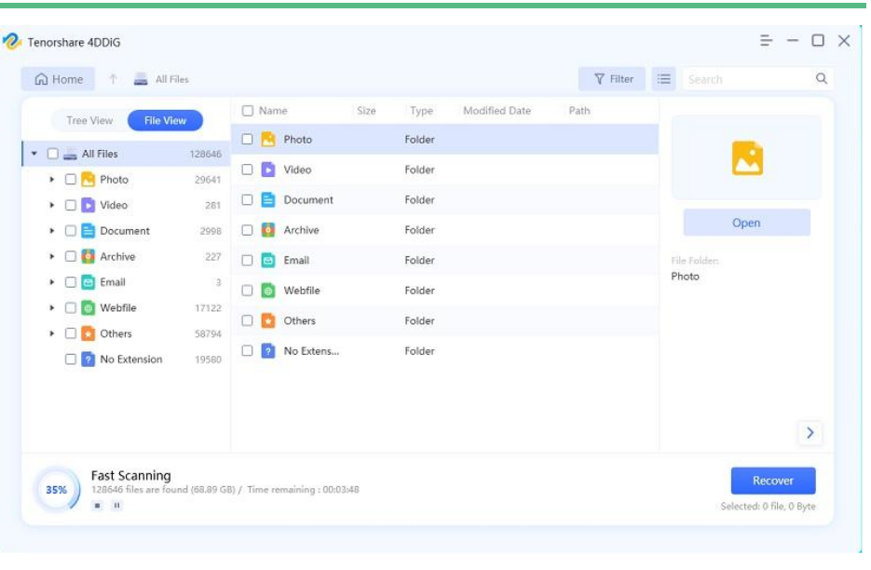Screen dimensions: 871x570
Task: Sort by the Size column header
Action: (366, 111)
